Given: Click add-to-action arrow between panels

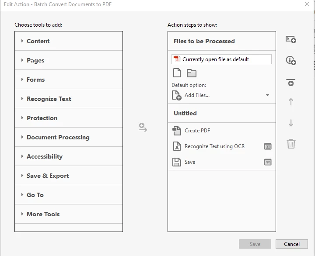Looking at the screenshot, I should coord(143,128).
